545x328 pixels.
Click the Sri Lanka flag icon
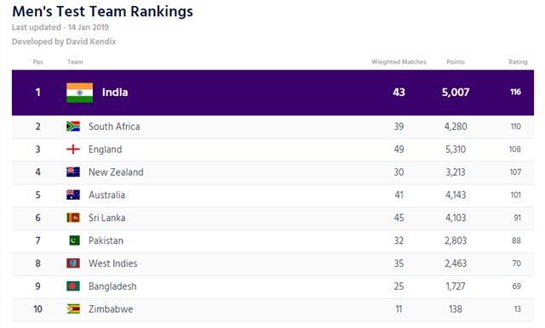point(73,218)
